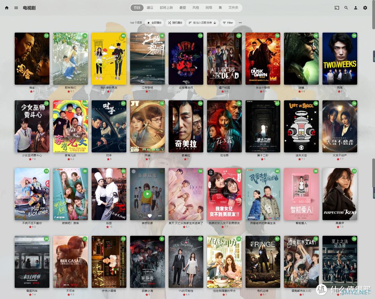
Task: Open the 奇美拉 poster
Action: pyautogui.click(x=186, y=126)
